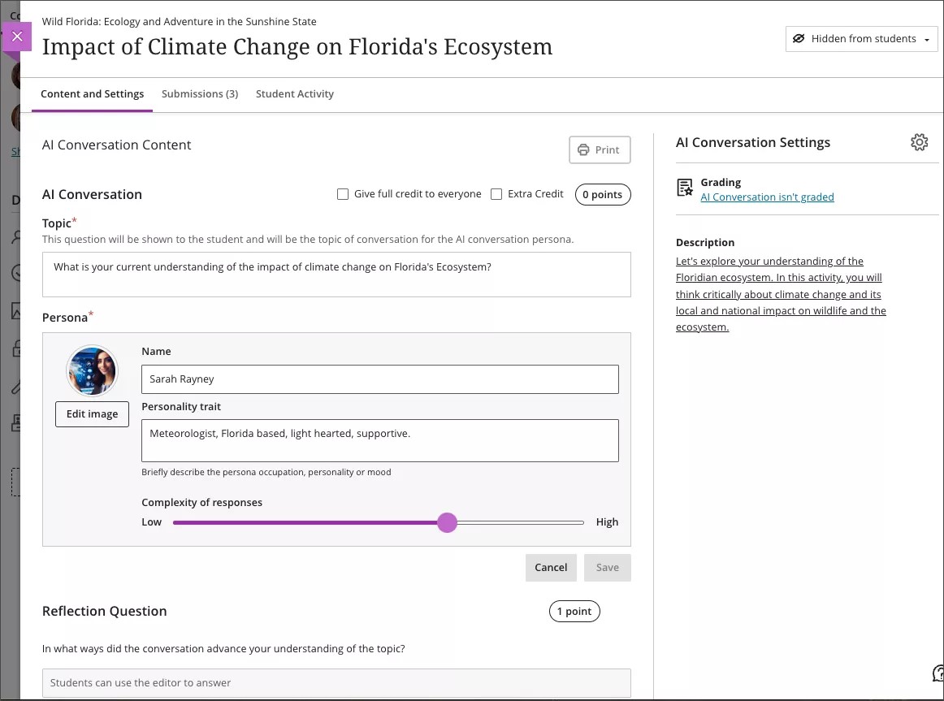
Task: Click Sarah Rayney persona avatar image
Action: tap(92, 371)
